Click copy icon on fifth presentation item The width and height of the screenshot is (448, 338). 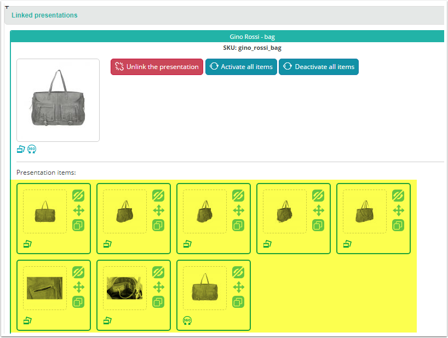pos(398,225)
